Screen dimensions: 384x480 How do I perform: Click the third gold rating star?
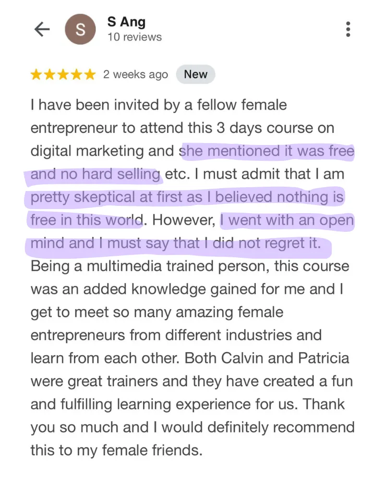pyautogui.click(x=63, y=74)
